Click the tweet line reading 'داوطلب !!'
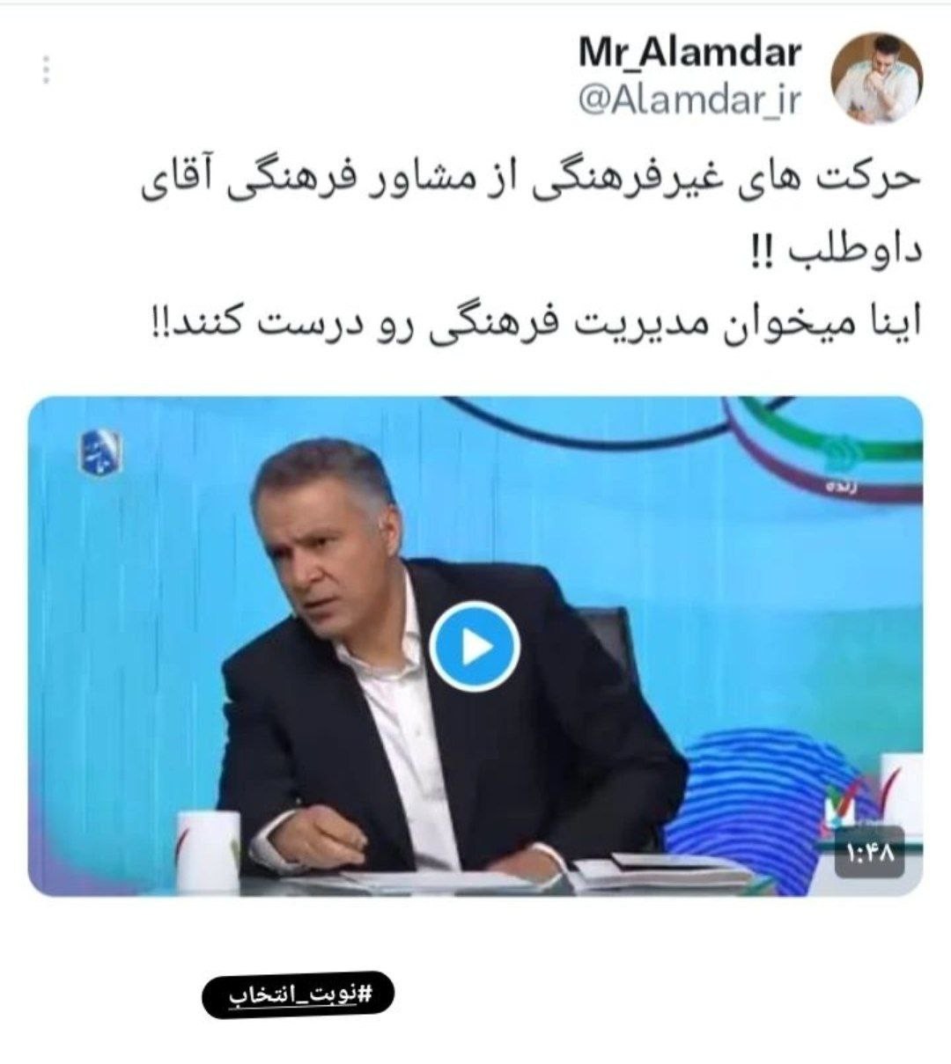This screenshot has width=951, height=1064. [829, 253]
